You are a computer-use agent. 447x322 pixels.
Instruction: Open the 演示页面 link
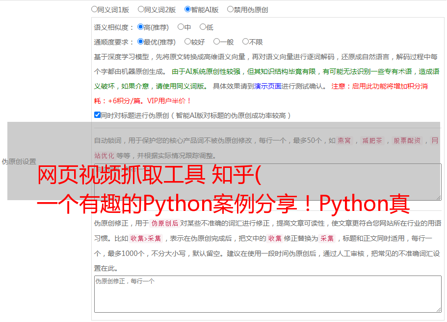click(x=268, y=86)
